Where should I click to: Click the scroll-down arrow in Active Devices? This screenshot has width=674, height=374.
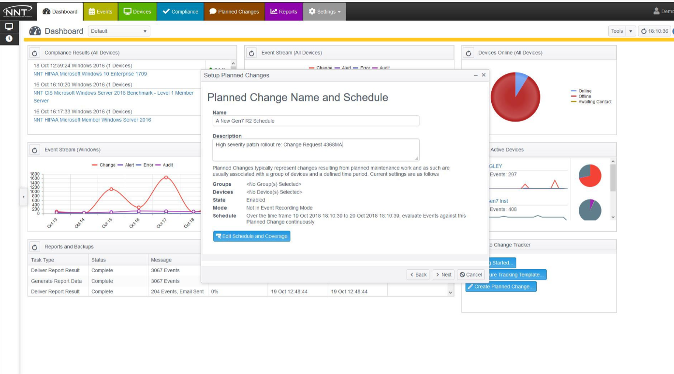[613, 217]
